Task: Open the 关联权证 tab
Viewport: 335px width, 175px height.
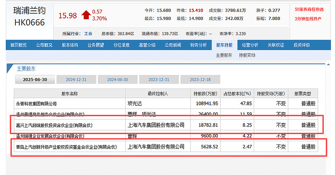Action: point(276,45)
